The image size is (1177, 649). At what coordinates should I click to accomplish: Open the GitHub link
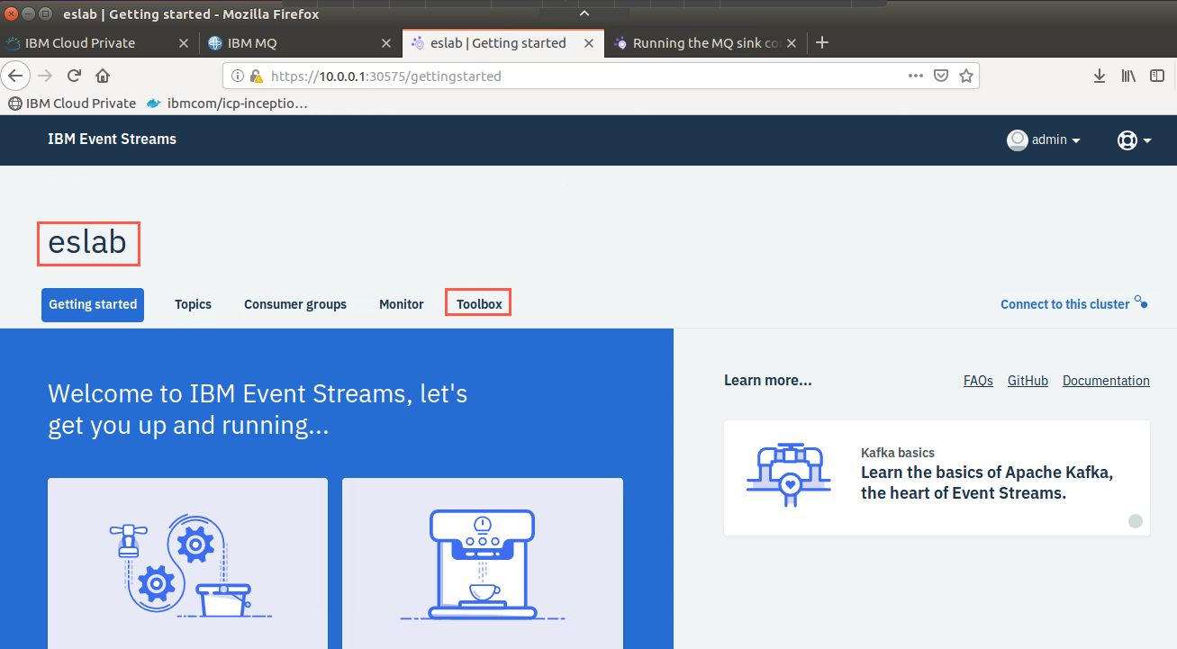click(1028, 381)
